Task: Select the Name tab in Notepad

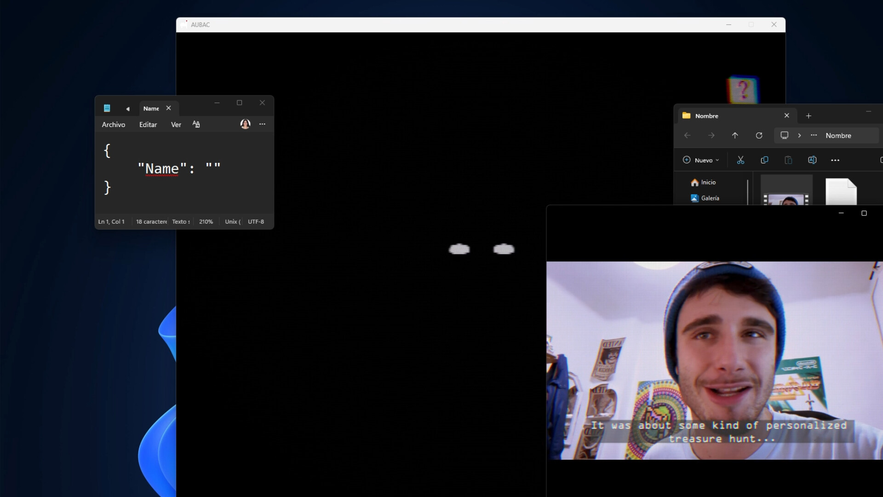Action: point(151,109)
